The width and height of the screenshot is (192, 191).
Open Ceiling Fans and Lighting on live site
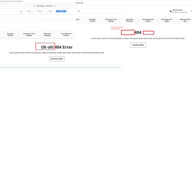[111, 20]
